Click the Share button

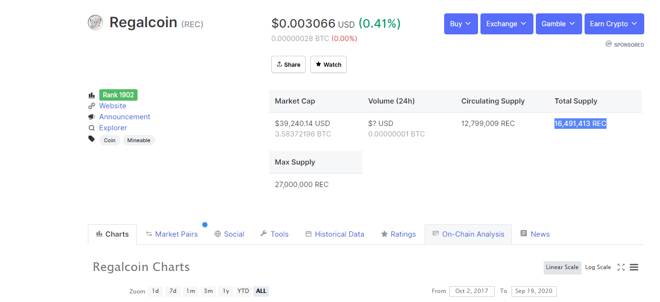click(x=288, y=64)
